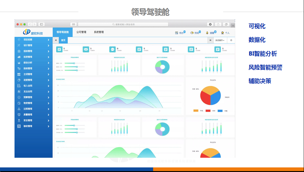Click the browser share button

218,24
